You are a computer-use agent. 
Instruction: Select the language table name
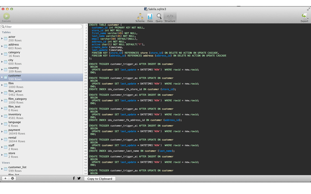click(15, 122)
